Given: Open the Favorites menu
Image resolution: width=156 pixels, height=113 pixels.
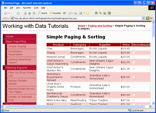Looking at the screenshot, I should point(27,8).
